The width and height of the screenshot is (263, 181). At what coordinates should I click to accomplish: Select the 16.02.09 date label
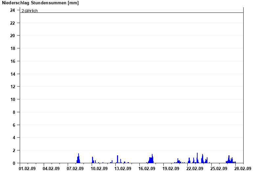click(x=147, y=168)
